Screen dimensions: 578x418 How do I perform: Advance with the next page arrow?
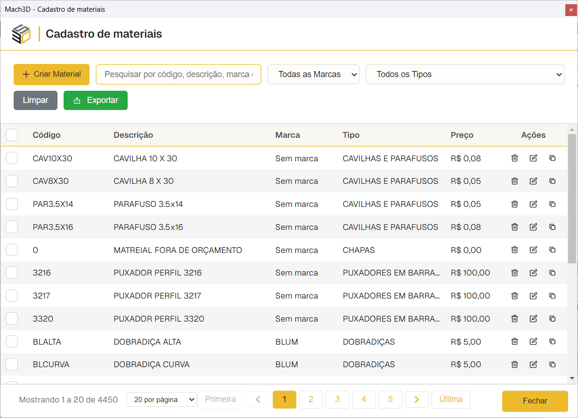(417, 399)
